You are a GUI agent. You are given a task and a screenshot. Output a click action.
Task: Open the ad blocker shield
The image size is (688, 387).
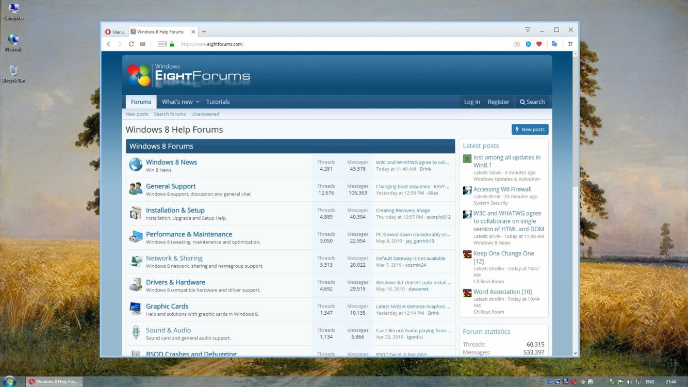click(x=528, y=44)
